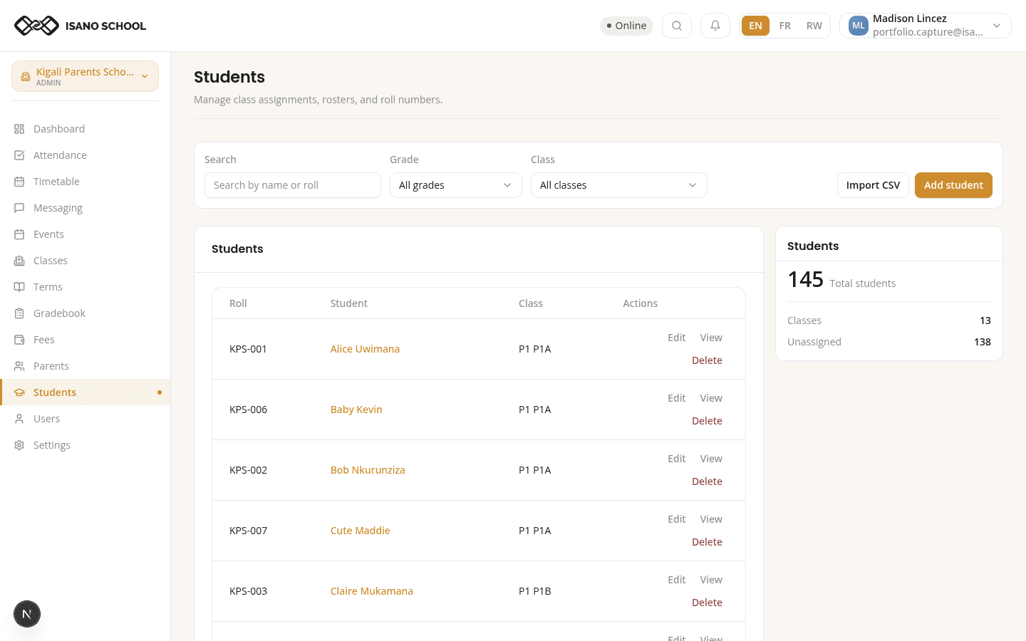Open the search magnifier icon in header
Image resolution: width=1026 pixels, height=641 pixels.
coord(677,26)
